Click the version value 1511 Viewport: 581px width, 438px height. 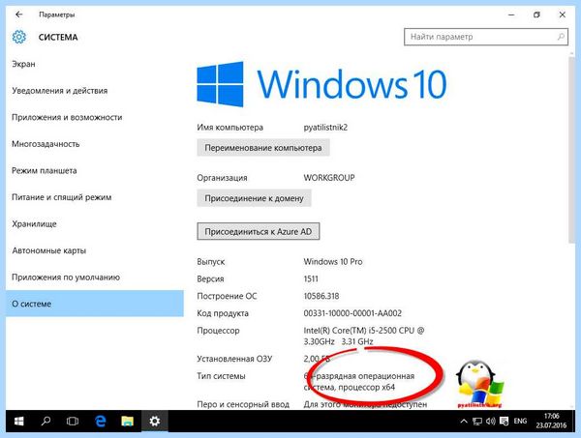[x=311, y=278]
